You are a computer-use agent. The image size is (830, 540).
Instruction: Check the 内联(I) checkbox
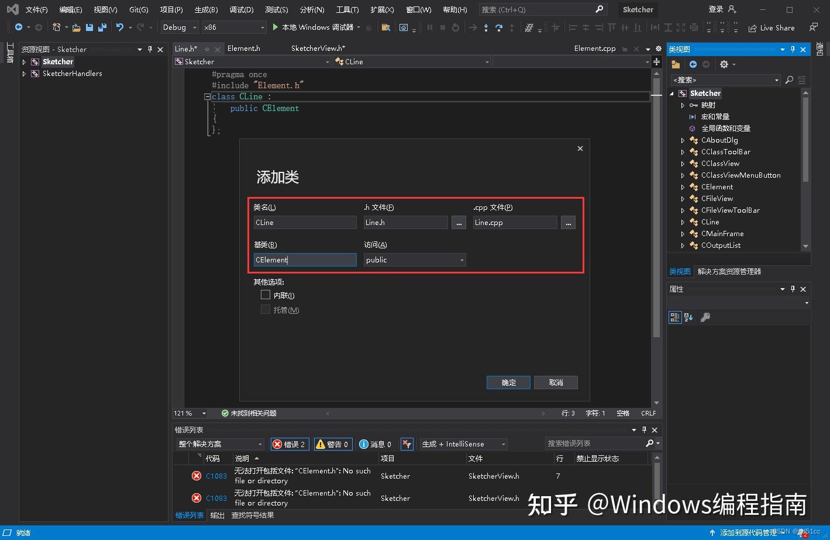pos(266,295)
